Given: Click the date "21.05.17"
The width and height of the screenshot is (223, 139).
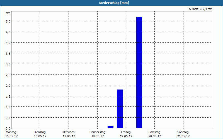Looking at the screenshot, I should (x=183, y=136).
